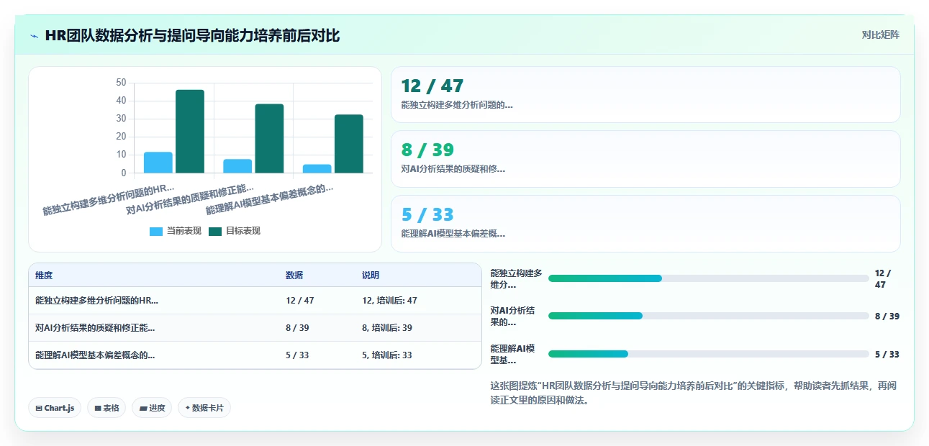Click the 数据卡片 tag chip

[204, 408]
